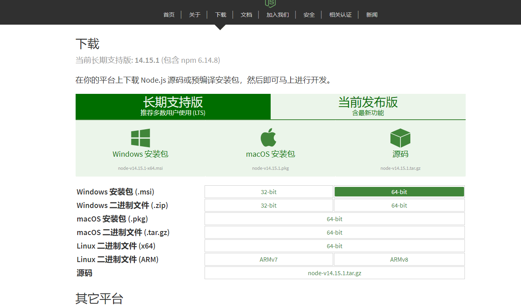Click the 其它平台 heading
This screenshot has height=307, width=521.
tap(100, 298)
